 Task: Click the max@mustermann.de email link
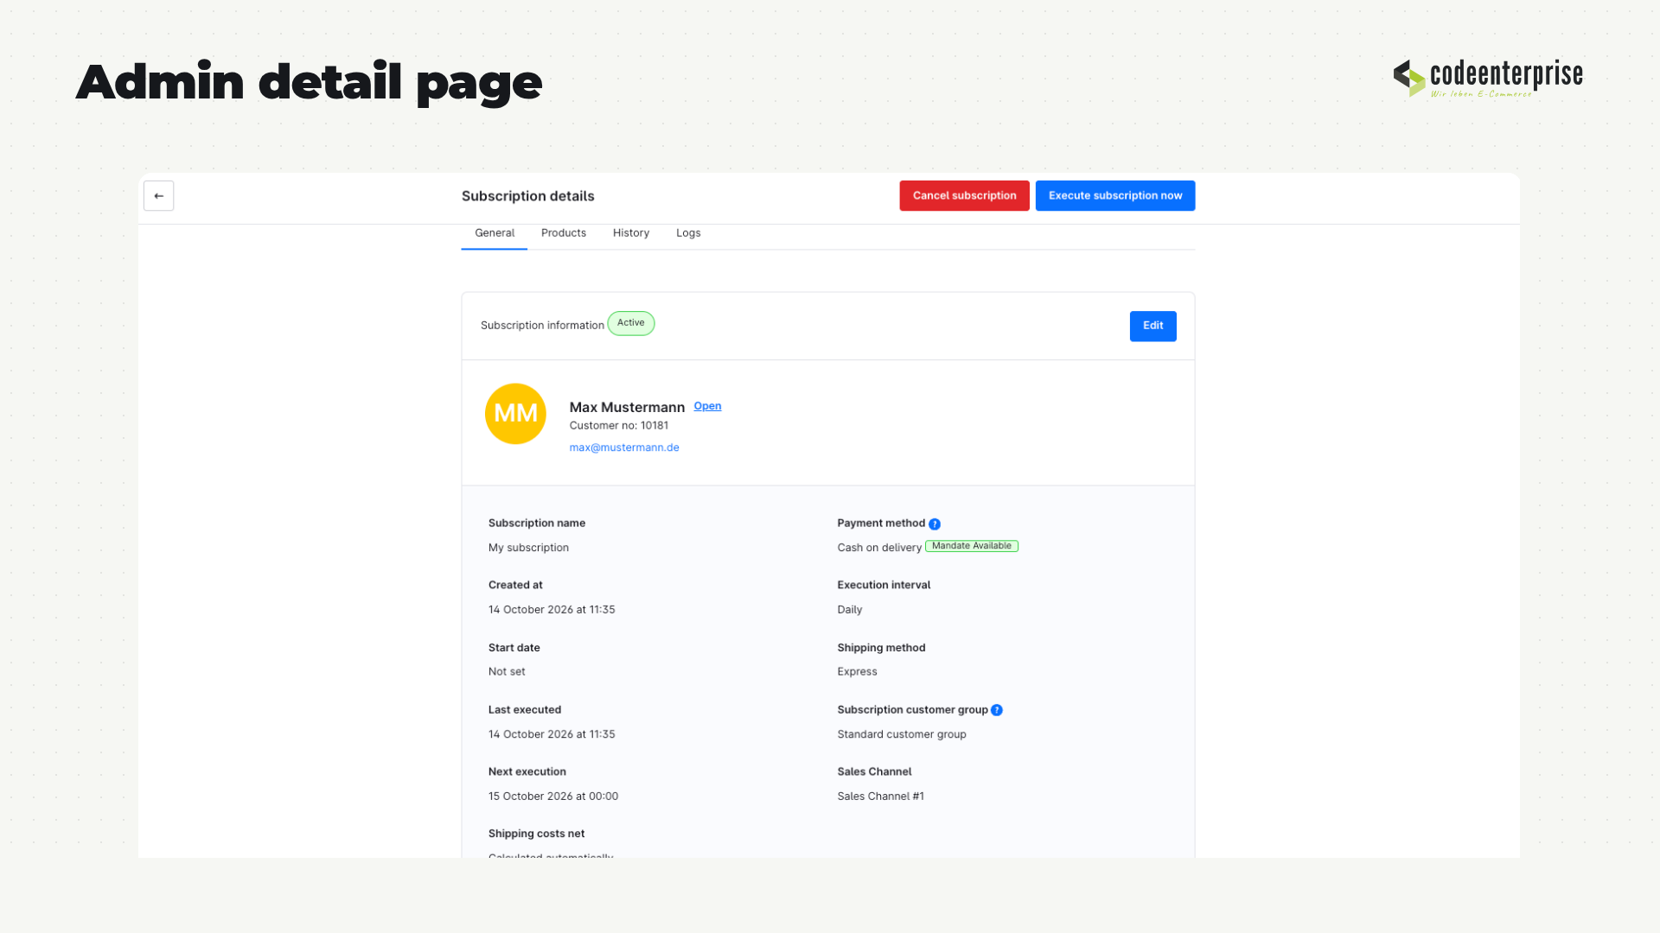coord(624,447)
